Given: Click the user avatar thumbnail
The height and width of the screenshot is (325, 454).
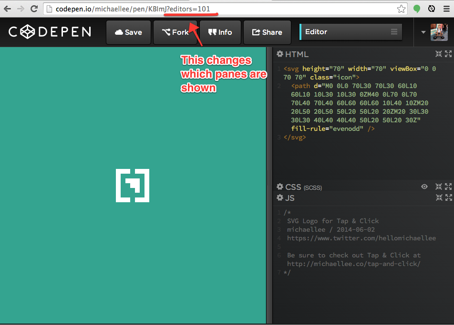Looking at the screenshot, I should 439,32.
